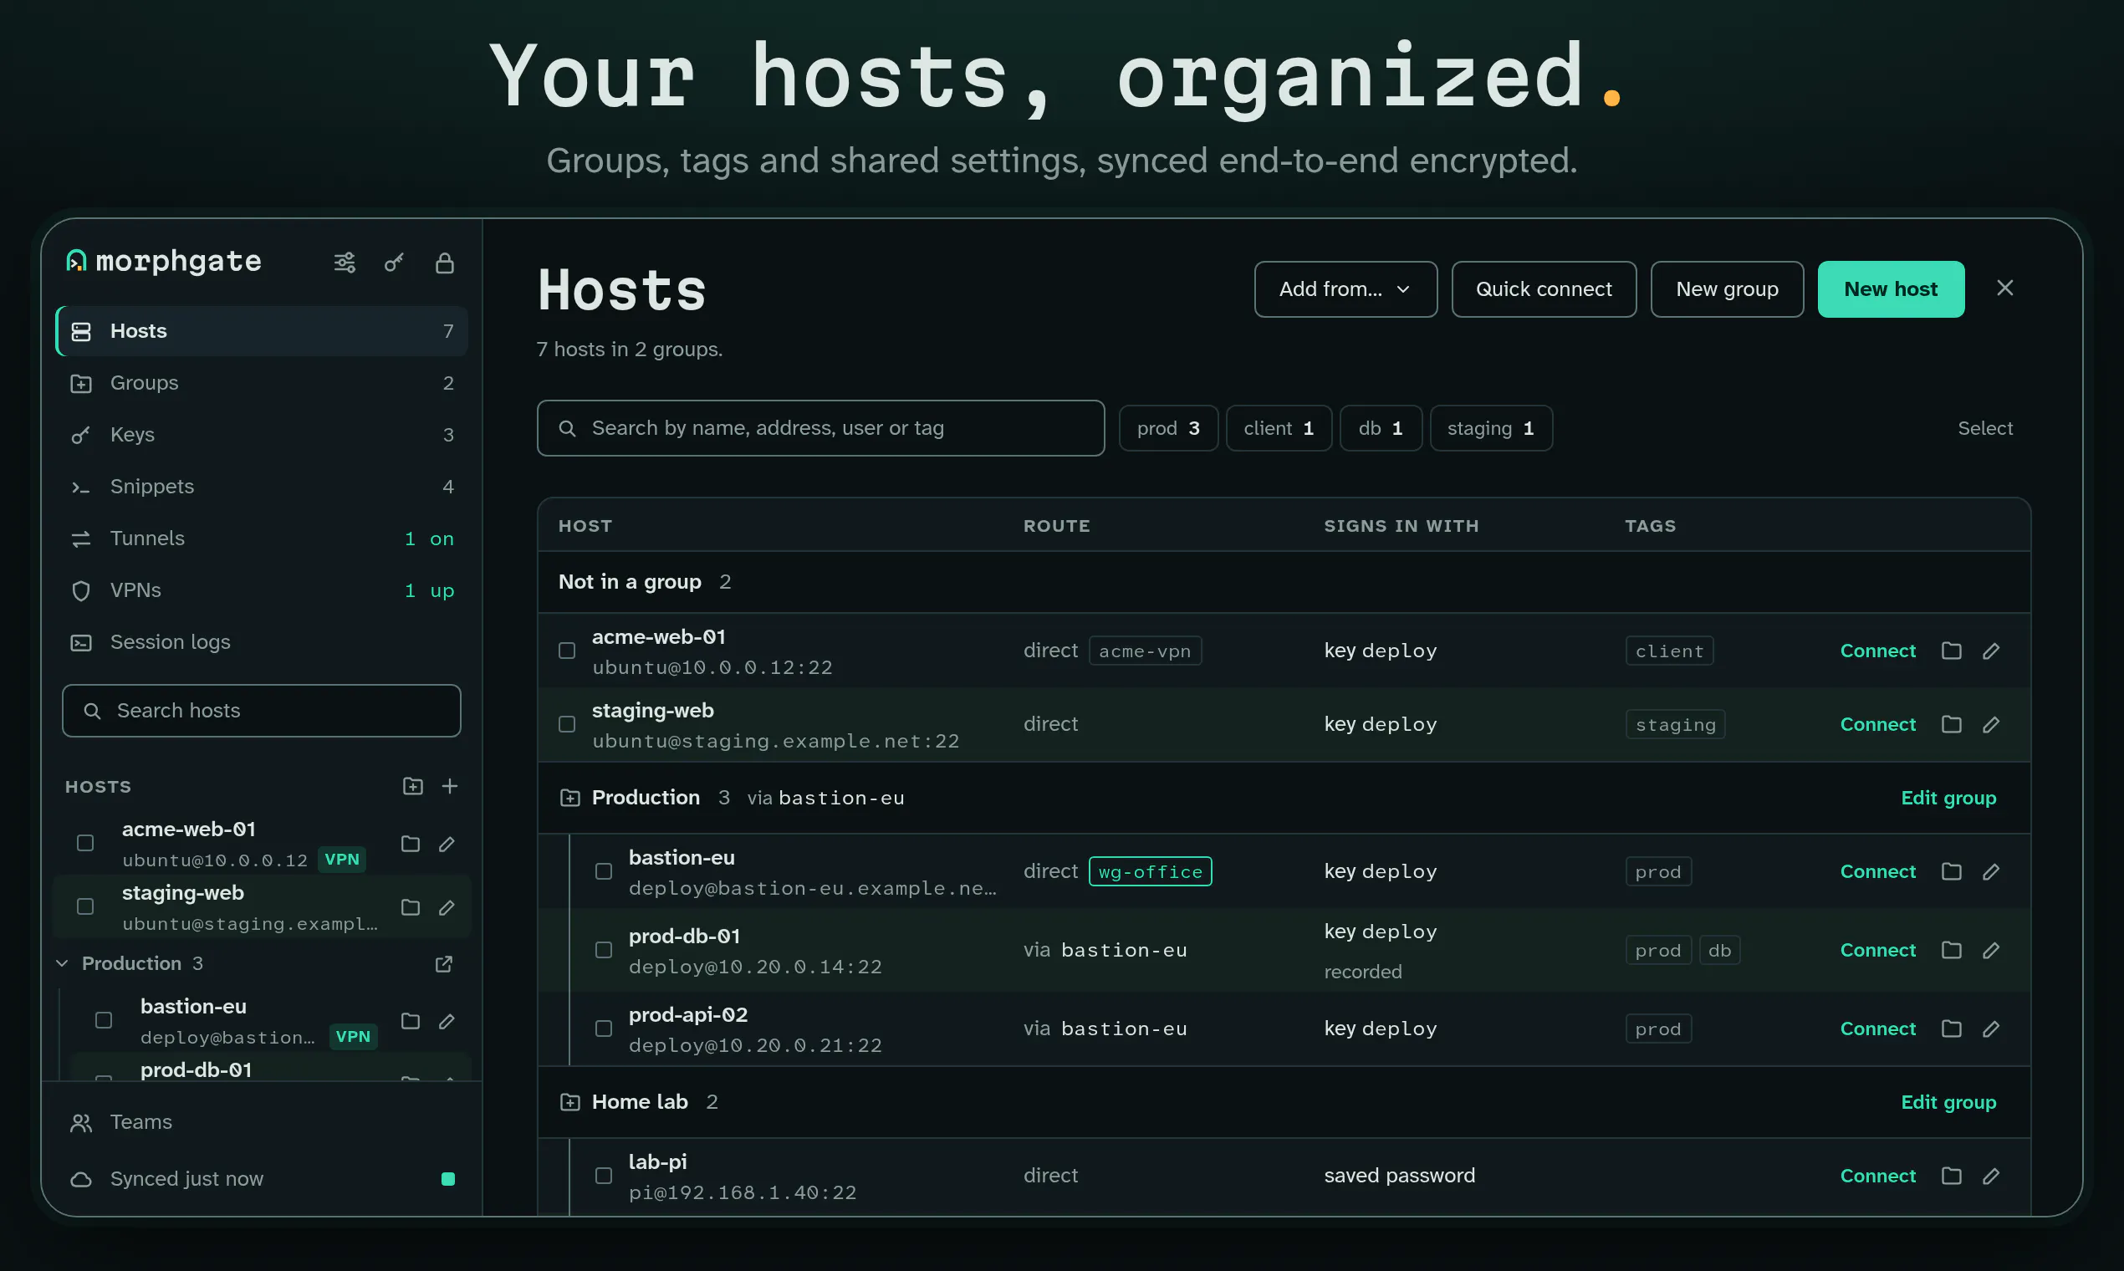Edit staging-web via sidebar pencil icon
This screenshot has width=2124, height=1271.
pyautogui.click(x=447, y=908)
